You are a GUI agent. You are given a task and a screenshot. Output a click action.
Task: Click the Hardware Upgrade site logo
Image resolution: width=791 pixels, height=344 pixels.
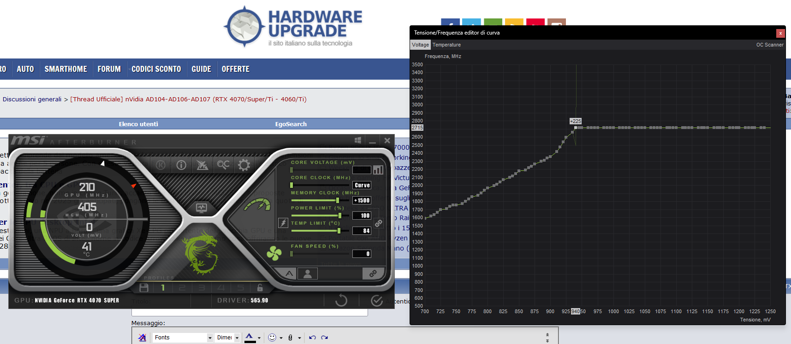(293, 27)
